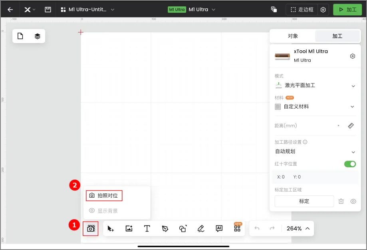Image resolution: width=367 pixels, height=250 pixels.
Task: Click the undo arrow
Action: (257, 228)
